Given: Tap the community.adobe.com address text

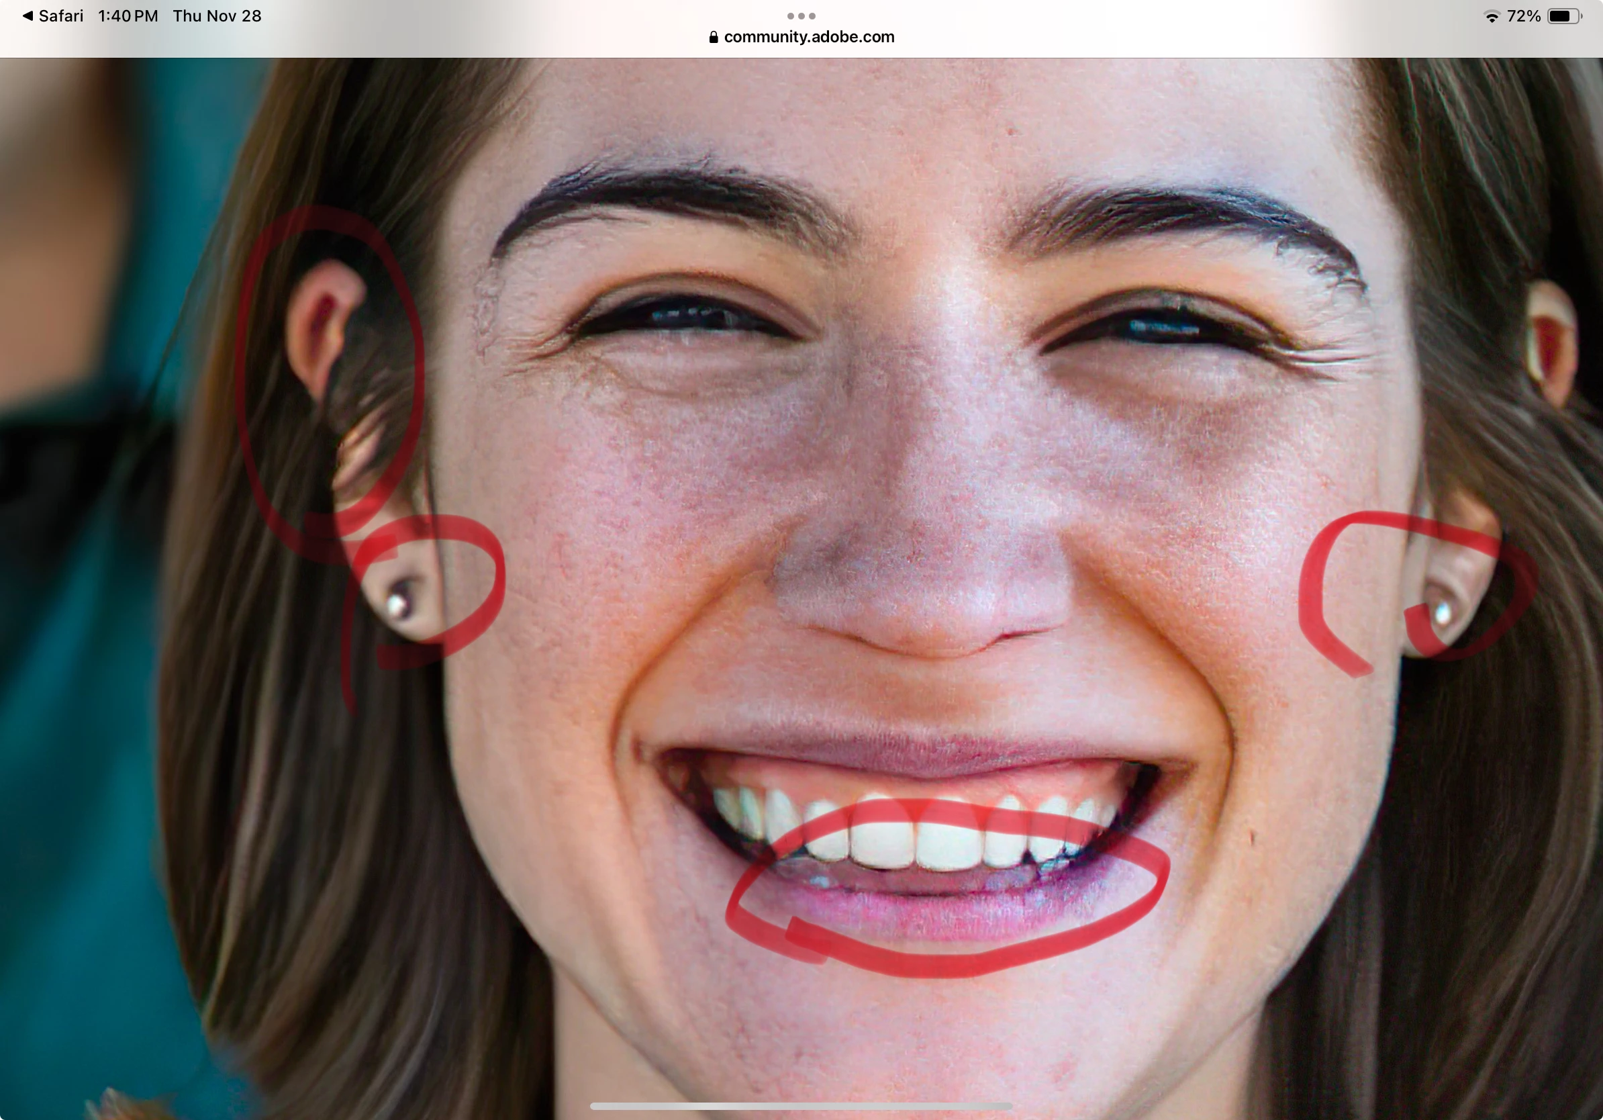Looking at the screenshot, I should coord(808,37).
